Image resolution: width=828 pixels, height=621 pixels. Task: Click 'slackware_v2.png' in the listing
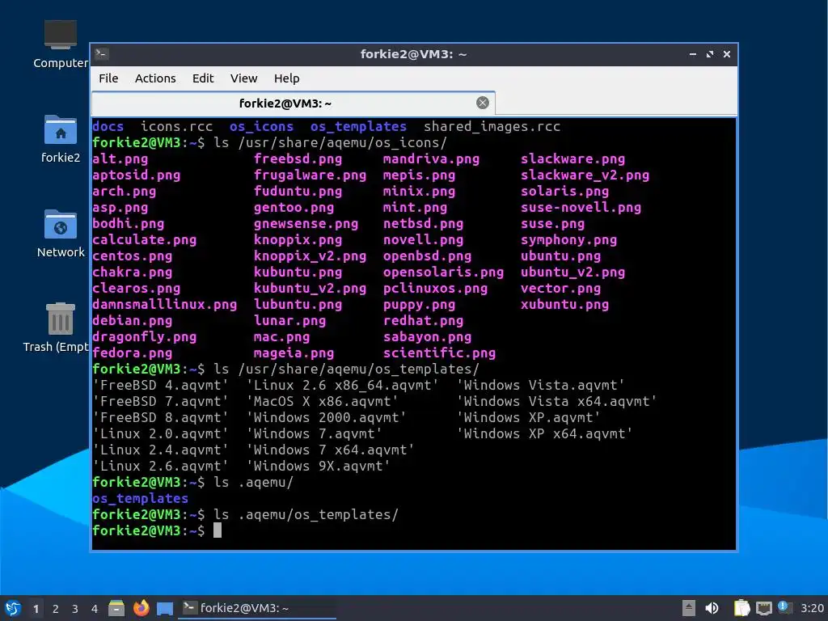pyautogui.click(x=585, y=175)
